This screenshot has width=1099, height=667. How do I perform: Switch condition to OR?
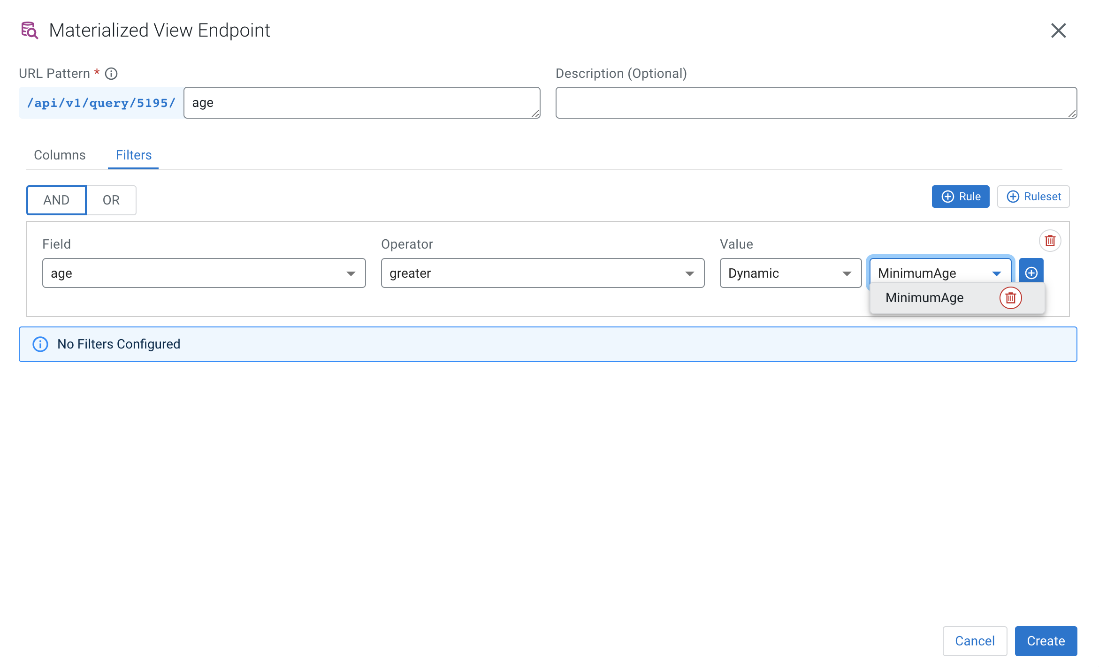pyautogui.click(x=111, y=200)
